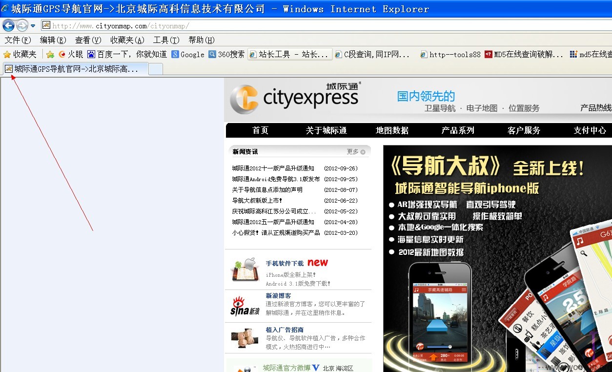Open the 查看(V) menu
This screenshot has height=372, width=612.
pos(88,40)
